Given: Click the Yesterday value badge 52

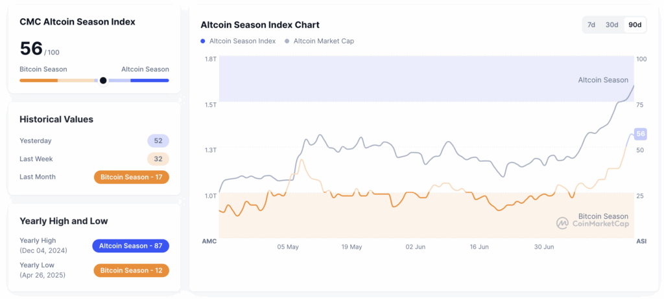Looking at the screenshot, I should click(x=158, y=141).
